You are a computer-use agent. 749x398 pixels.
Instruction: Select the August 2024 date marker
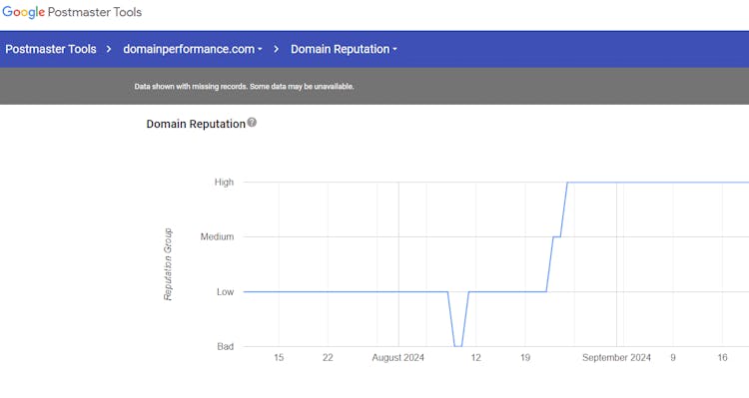pos(397,357)
